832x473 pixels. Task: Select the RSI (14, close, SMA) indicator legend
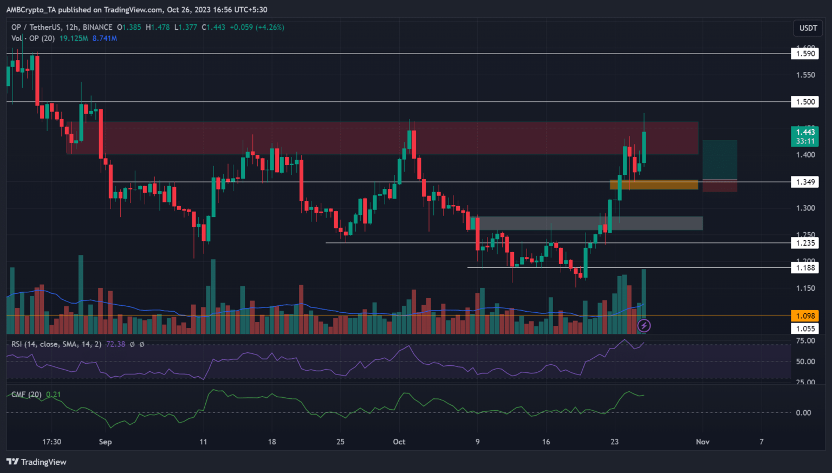pyautogui.click(x=56, y=344)
